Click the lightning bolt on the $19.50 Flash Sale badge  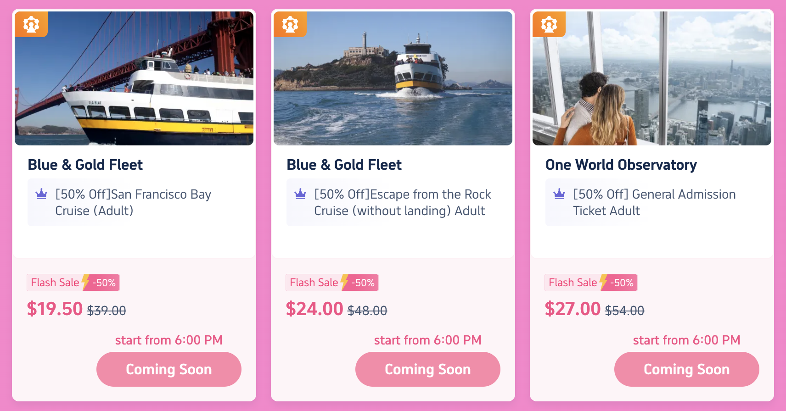[x=85, y=282]
